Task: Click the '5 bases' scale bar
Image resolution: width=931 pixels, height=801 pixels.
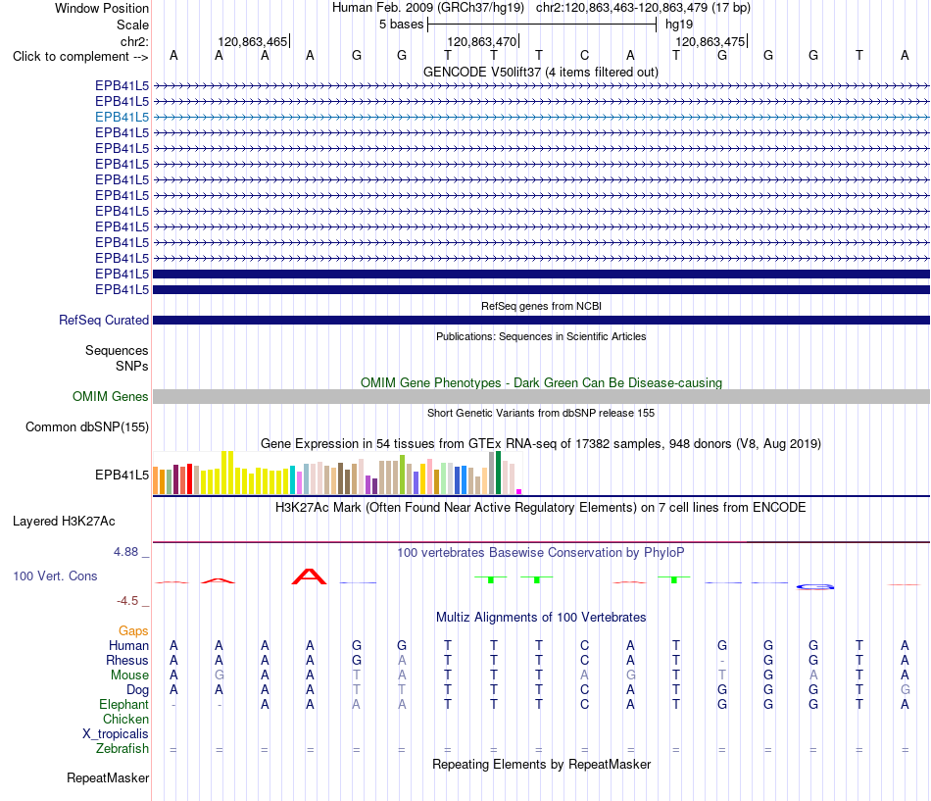Action: pos(542,25)
